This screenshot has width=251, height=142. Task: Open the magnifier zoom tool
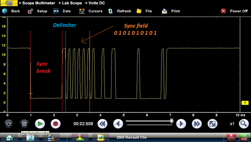(243, 124)
